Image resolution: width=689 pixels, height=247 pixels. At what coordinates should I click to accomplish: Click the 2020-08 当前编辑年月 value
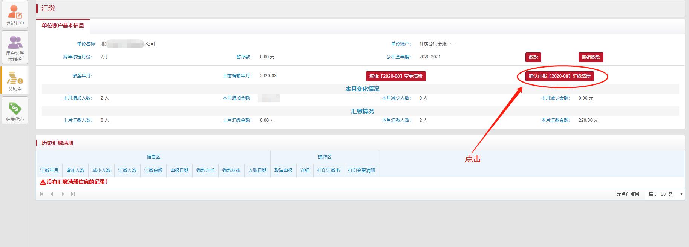click(268, 76)
